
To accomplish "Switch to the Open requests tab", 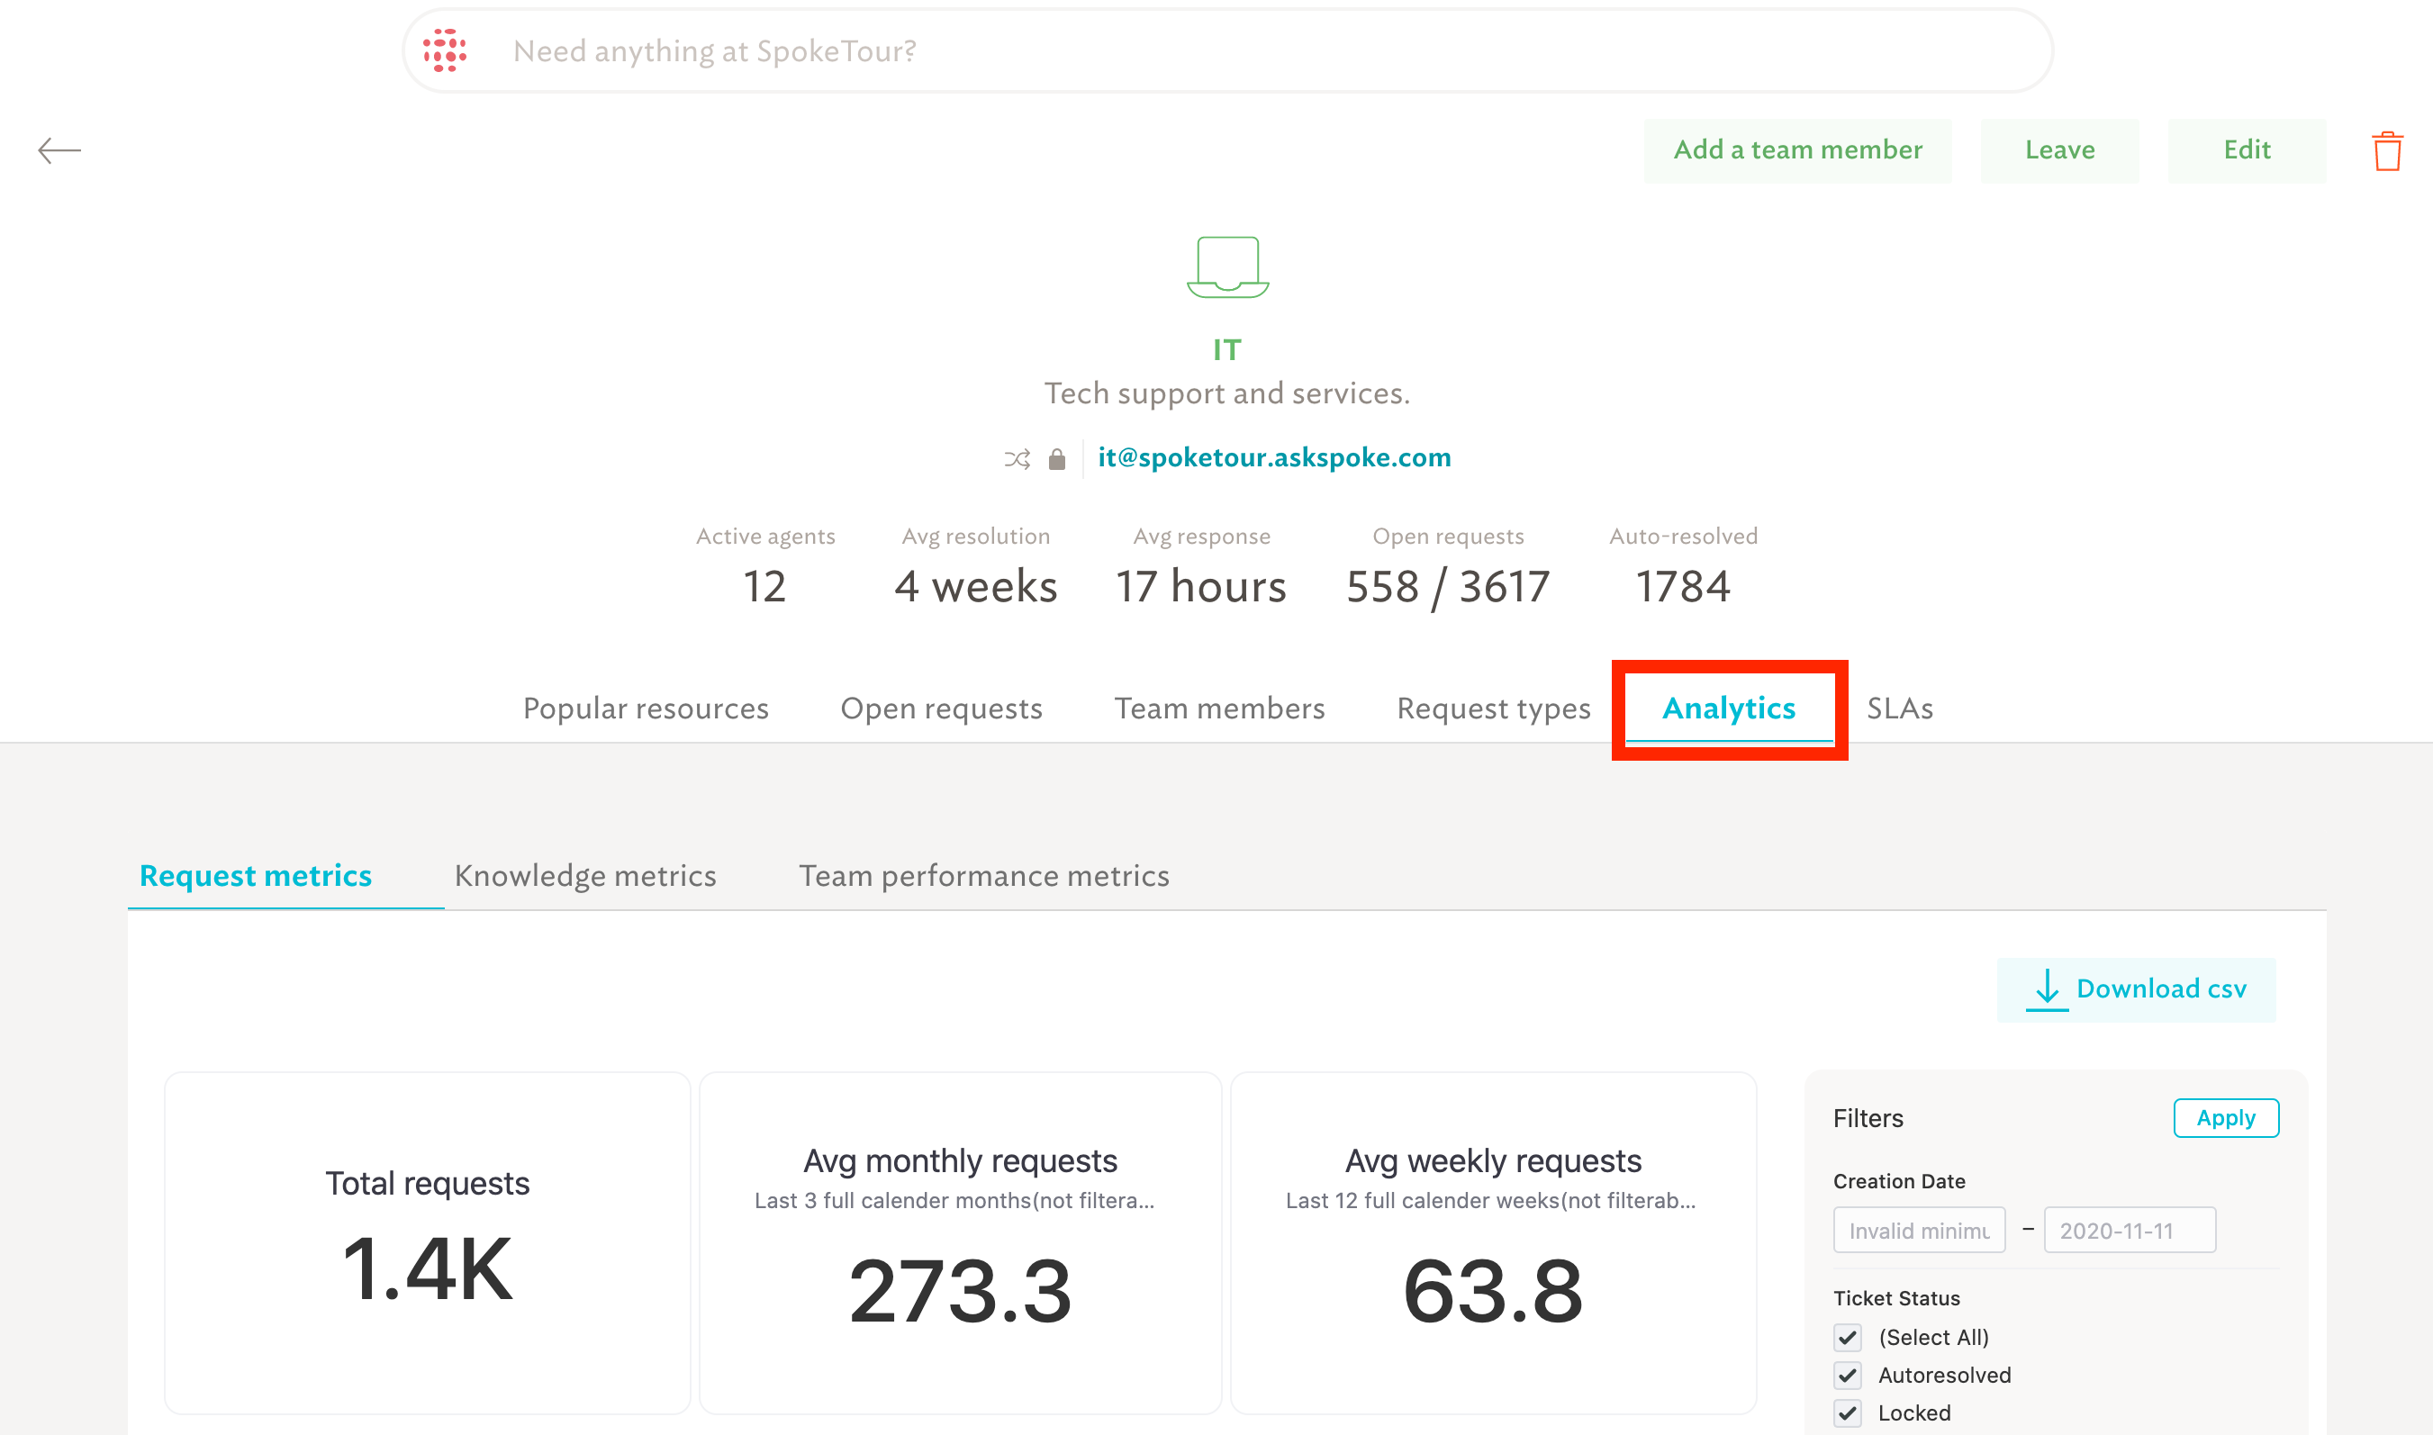I will (x=941, y=708).
